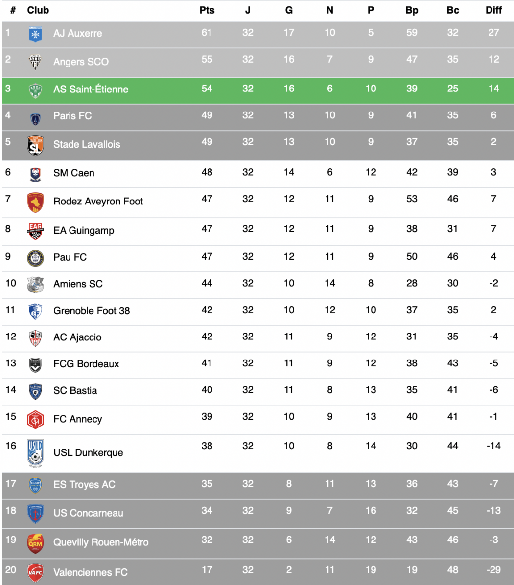514x585 pixels.
Task: Open the Paris FC team name
Action: [72, 116]
